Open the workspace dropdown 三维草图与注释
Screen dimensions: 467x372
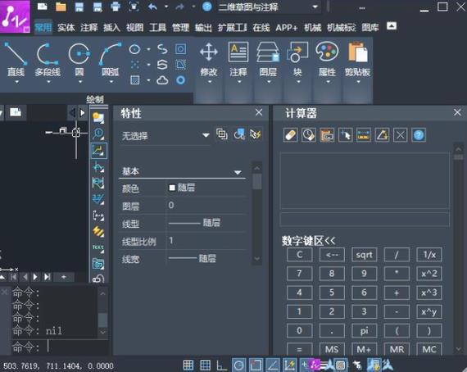coord(270,7)
